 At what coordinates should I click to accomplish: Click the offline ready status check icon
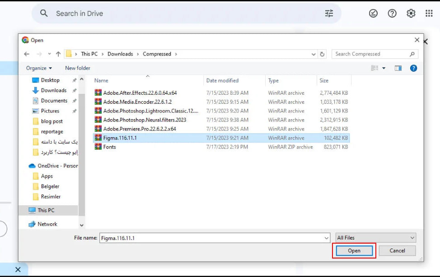click(x=373, y=14)
